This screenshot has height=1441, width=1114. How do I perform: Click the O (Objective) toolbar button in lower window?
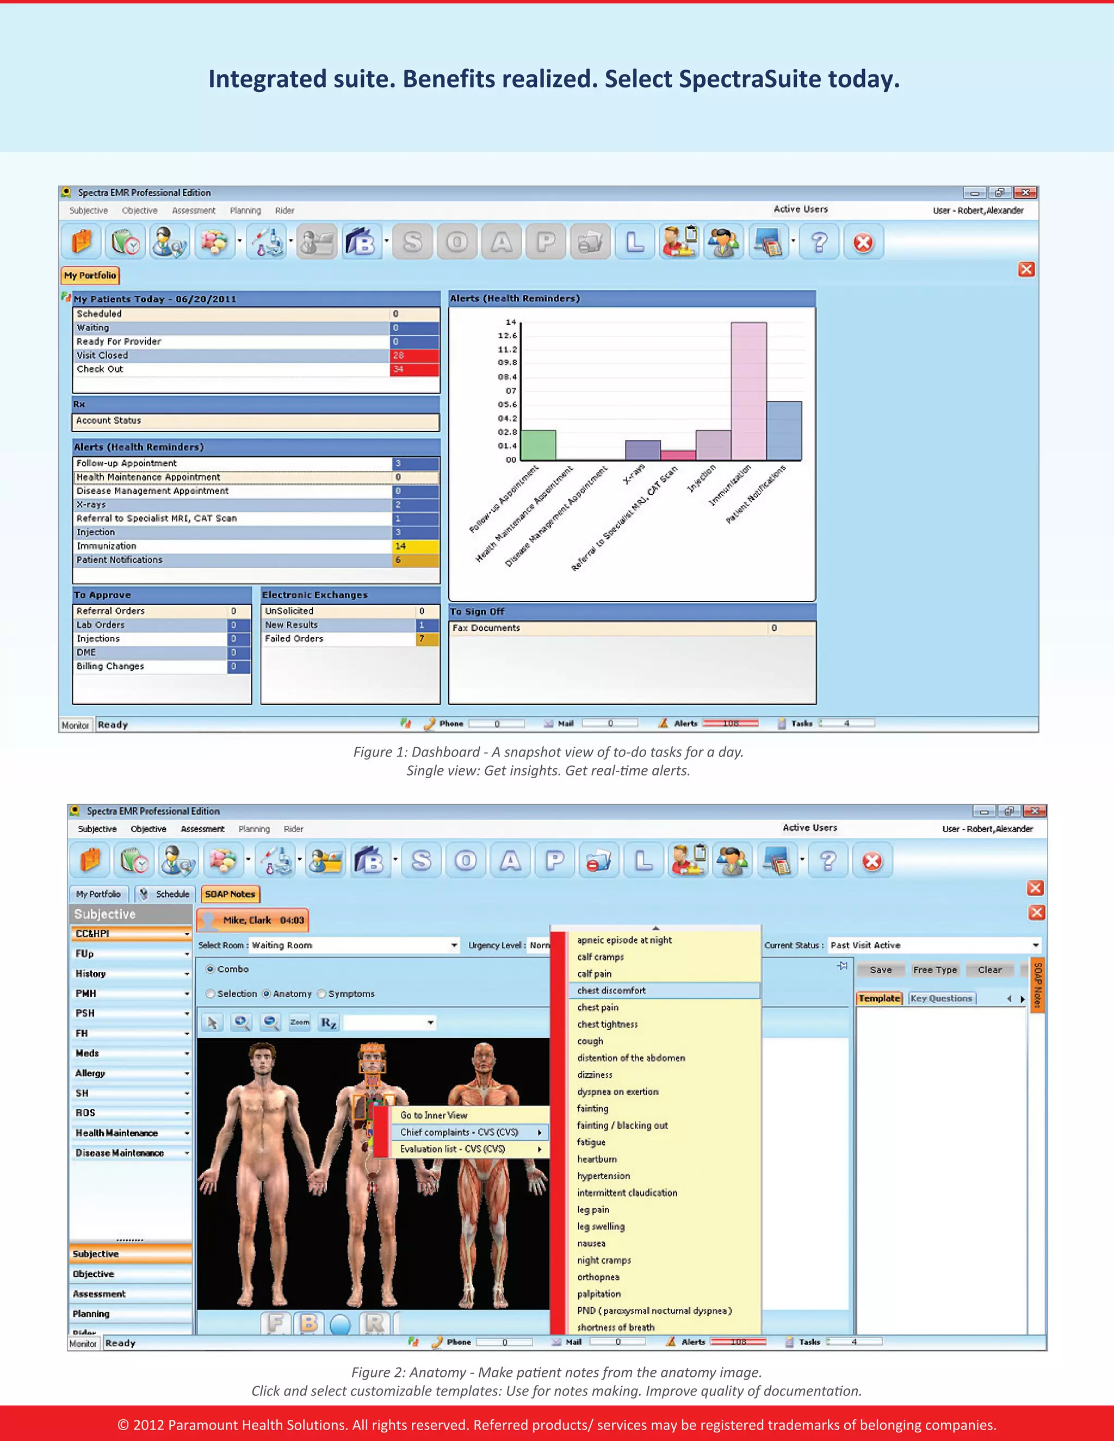coord(466,860)
